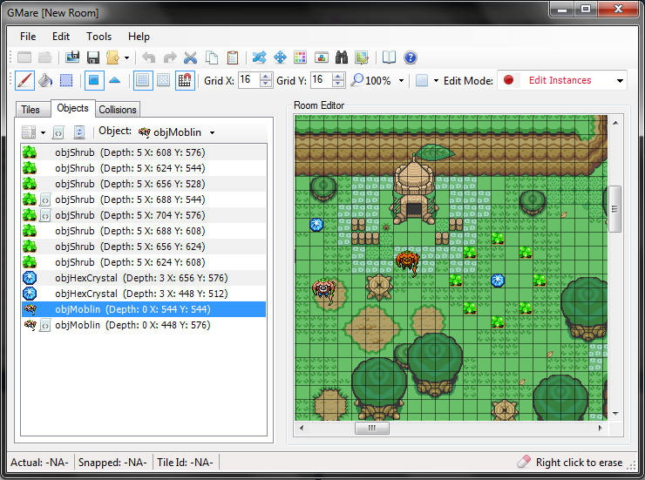Click the instance code icon in Objects panel

(58, 132)
